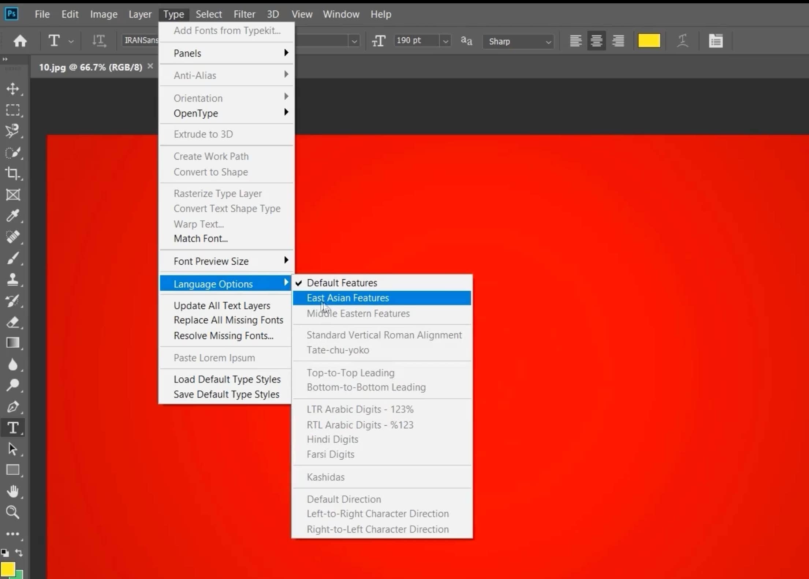
Task: Open the Sharp anti-aliasing dropdown
Action: [x=519, y=41]
